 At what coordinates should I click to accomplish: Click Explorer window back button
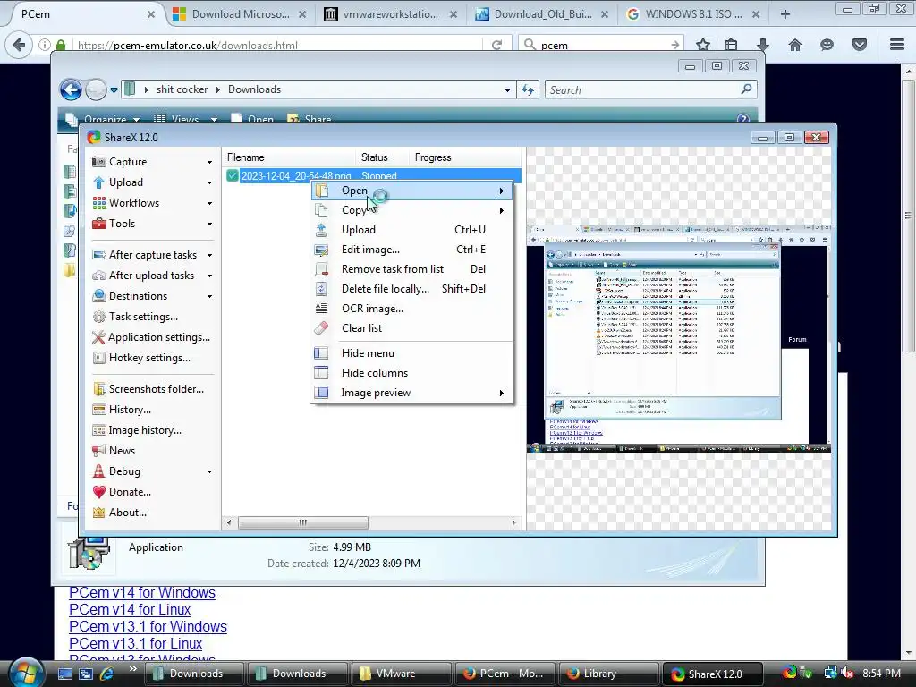(71, 89)
